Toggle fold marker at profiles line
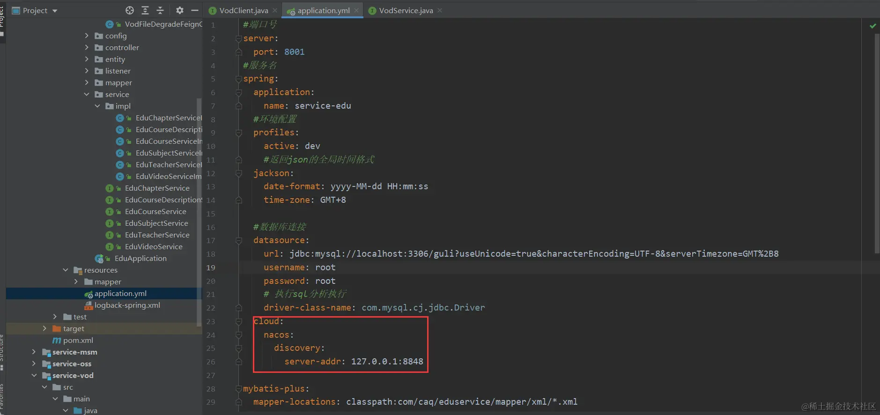The image size is (880, 415). [x=238, y=133]
